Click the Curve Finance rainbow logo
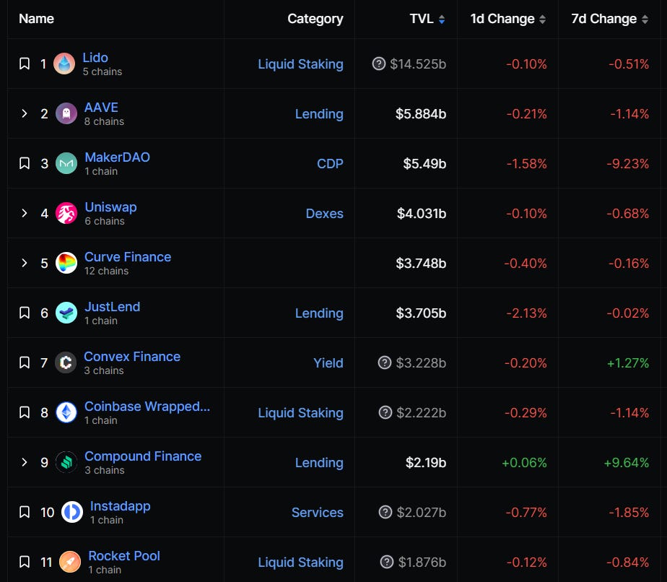The width and height of the screenshot is (667, 582). pyautogui.click(x=66, y=263)
